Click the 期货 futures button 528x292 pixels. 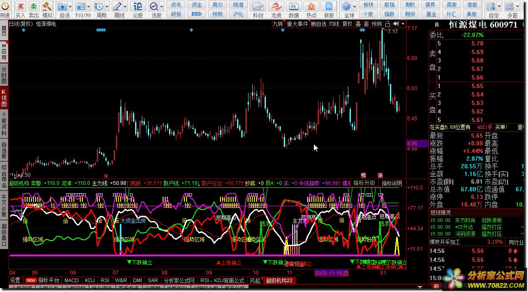(410, 14)
